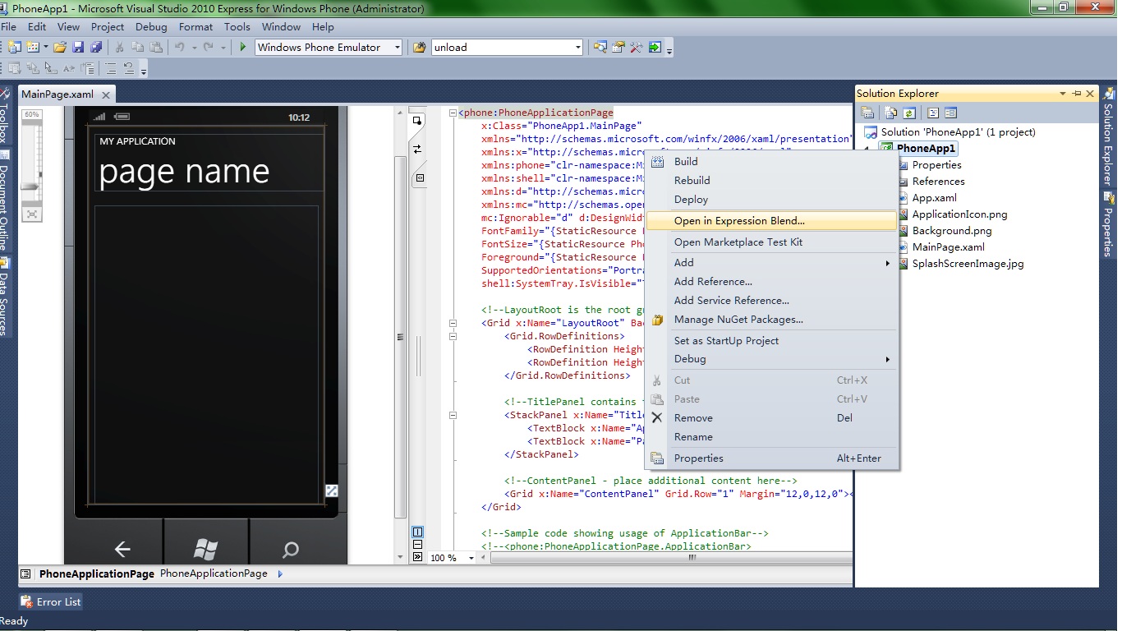Viewport: 1122px width, 631px height.
Task: Click the back arrow on phone preview
Action: point(122,549)
